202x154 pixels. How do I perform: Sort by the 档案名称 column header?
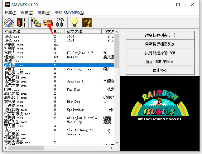pyautogui.click(x=28, y=32)
